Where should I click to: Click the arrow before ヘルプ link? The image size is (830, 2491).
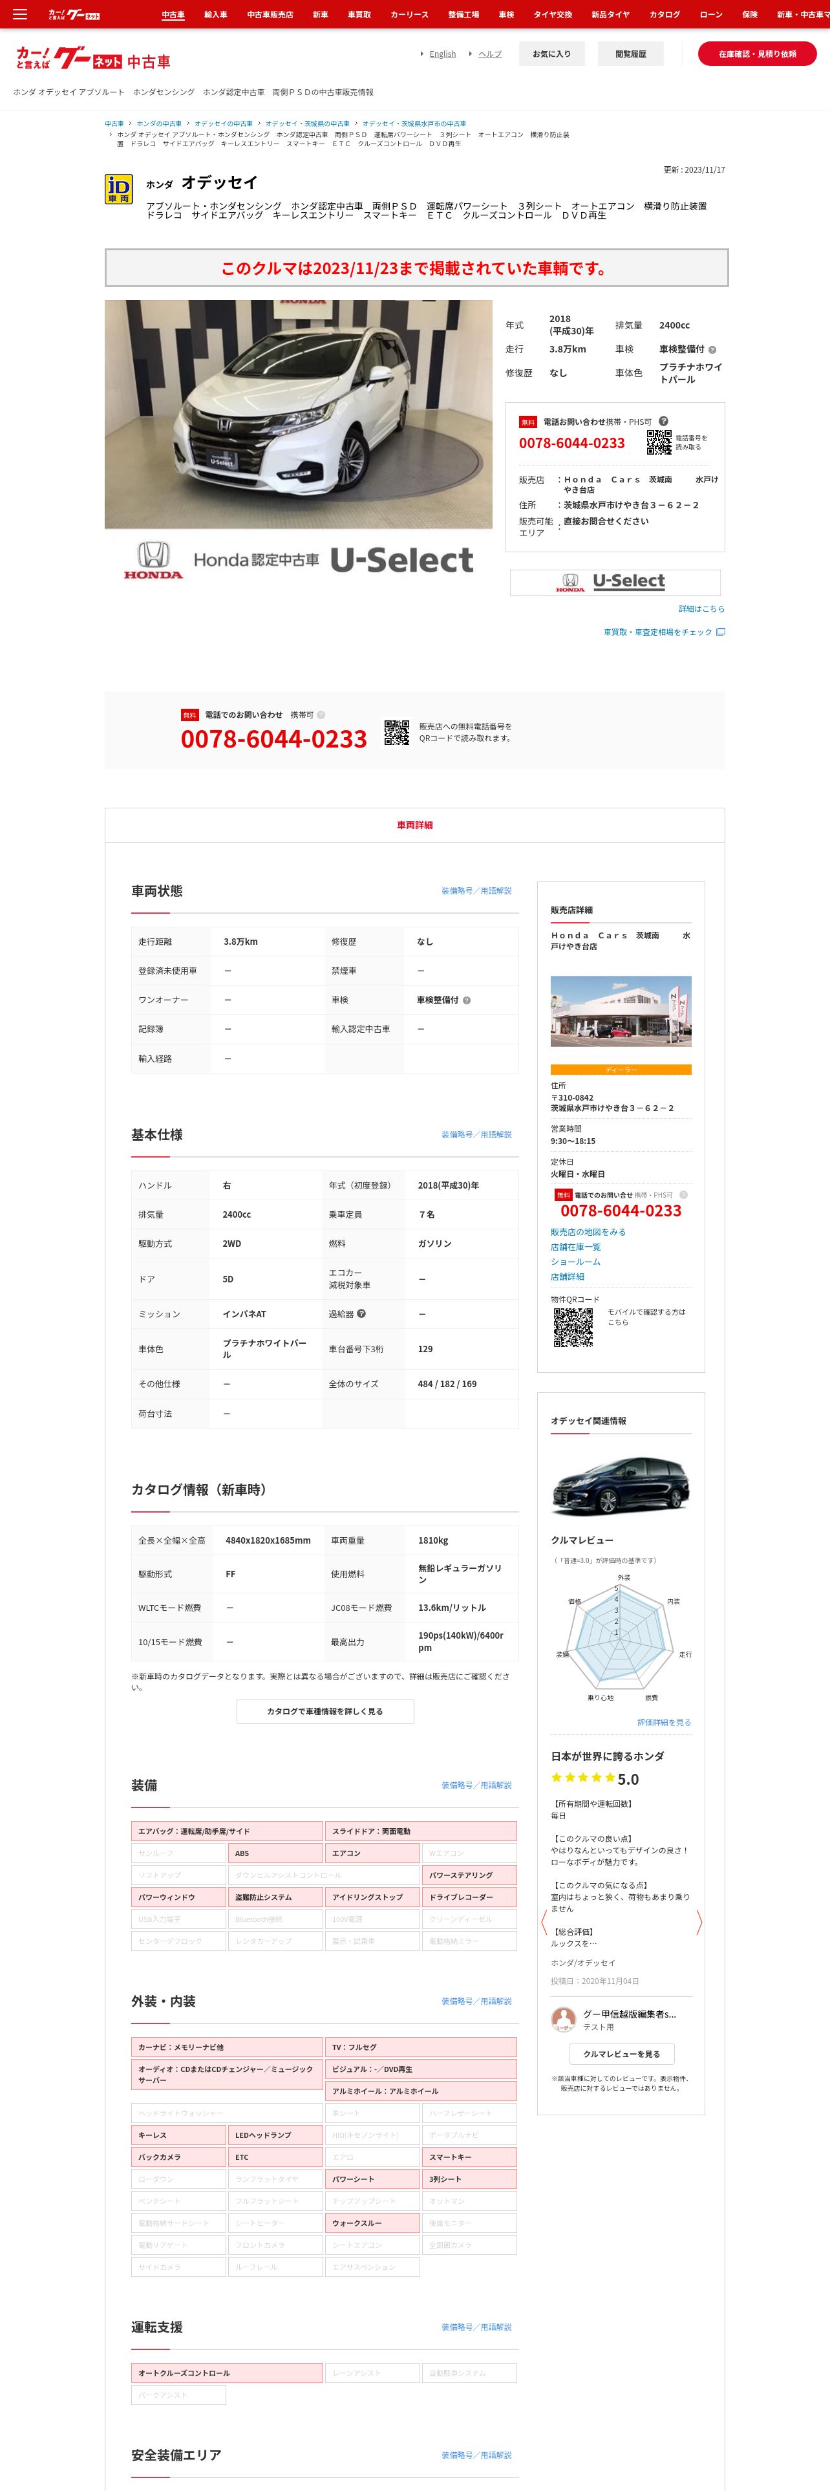click(x=471, y=54)
